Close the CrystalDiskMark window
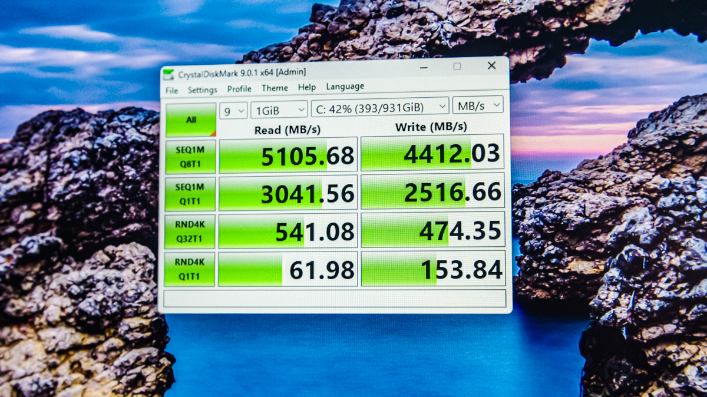This screenshot has width=707, height=397. pyautogui.click(x=491, y=66)
